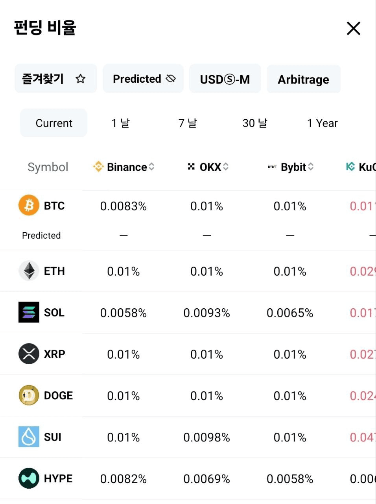Select the 30 날 period

(x=255, y=123)
